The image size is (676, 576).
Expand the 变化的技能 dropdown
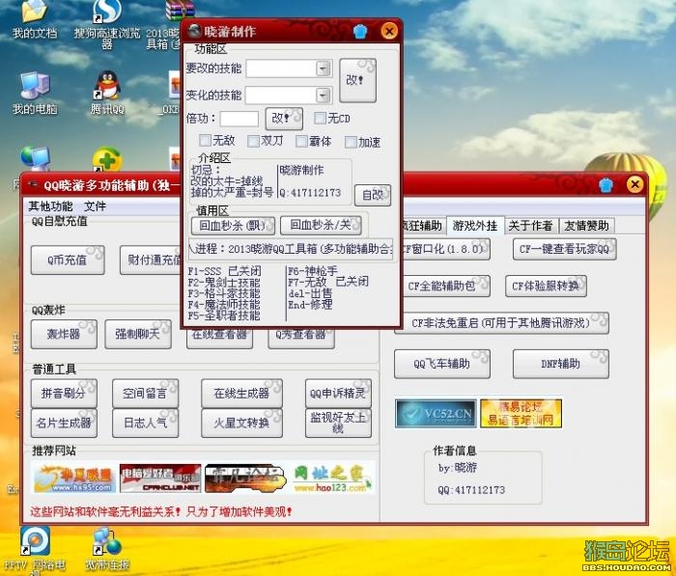pos(323,95)
